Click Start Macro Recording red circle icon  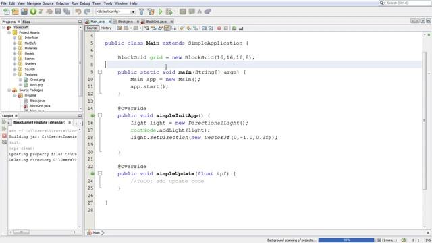coord(219,28)
